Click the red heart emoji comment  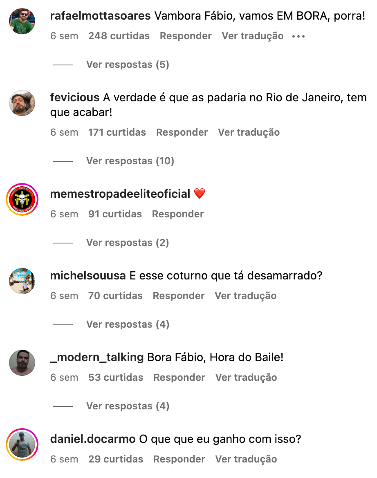tap(200, 194)
